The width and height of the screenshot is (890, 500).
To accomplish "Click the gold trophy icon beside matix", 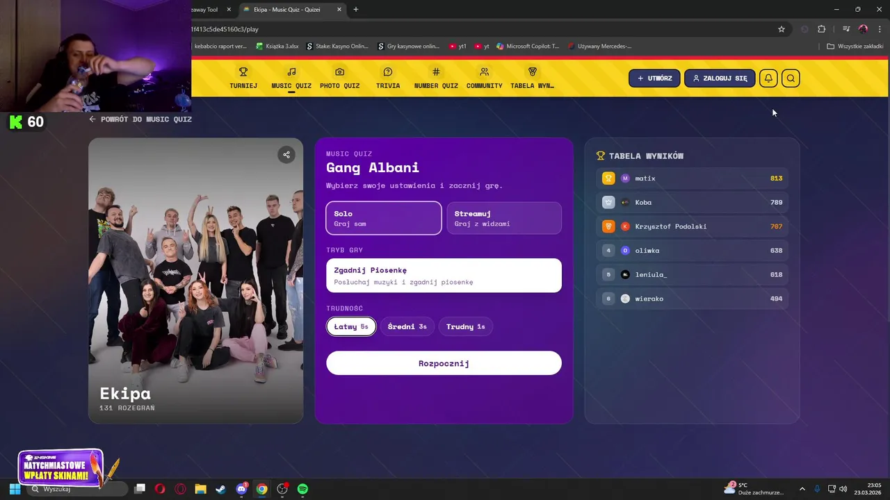I will tap(608, 178).
